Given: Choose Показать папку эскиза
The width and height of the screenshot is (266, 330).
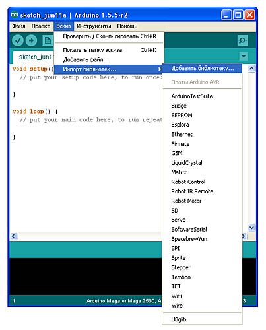Looking at the screenshot, I should pyautogui.click(x=109, y=50).
